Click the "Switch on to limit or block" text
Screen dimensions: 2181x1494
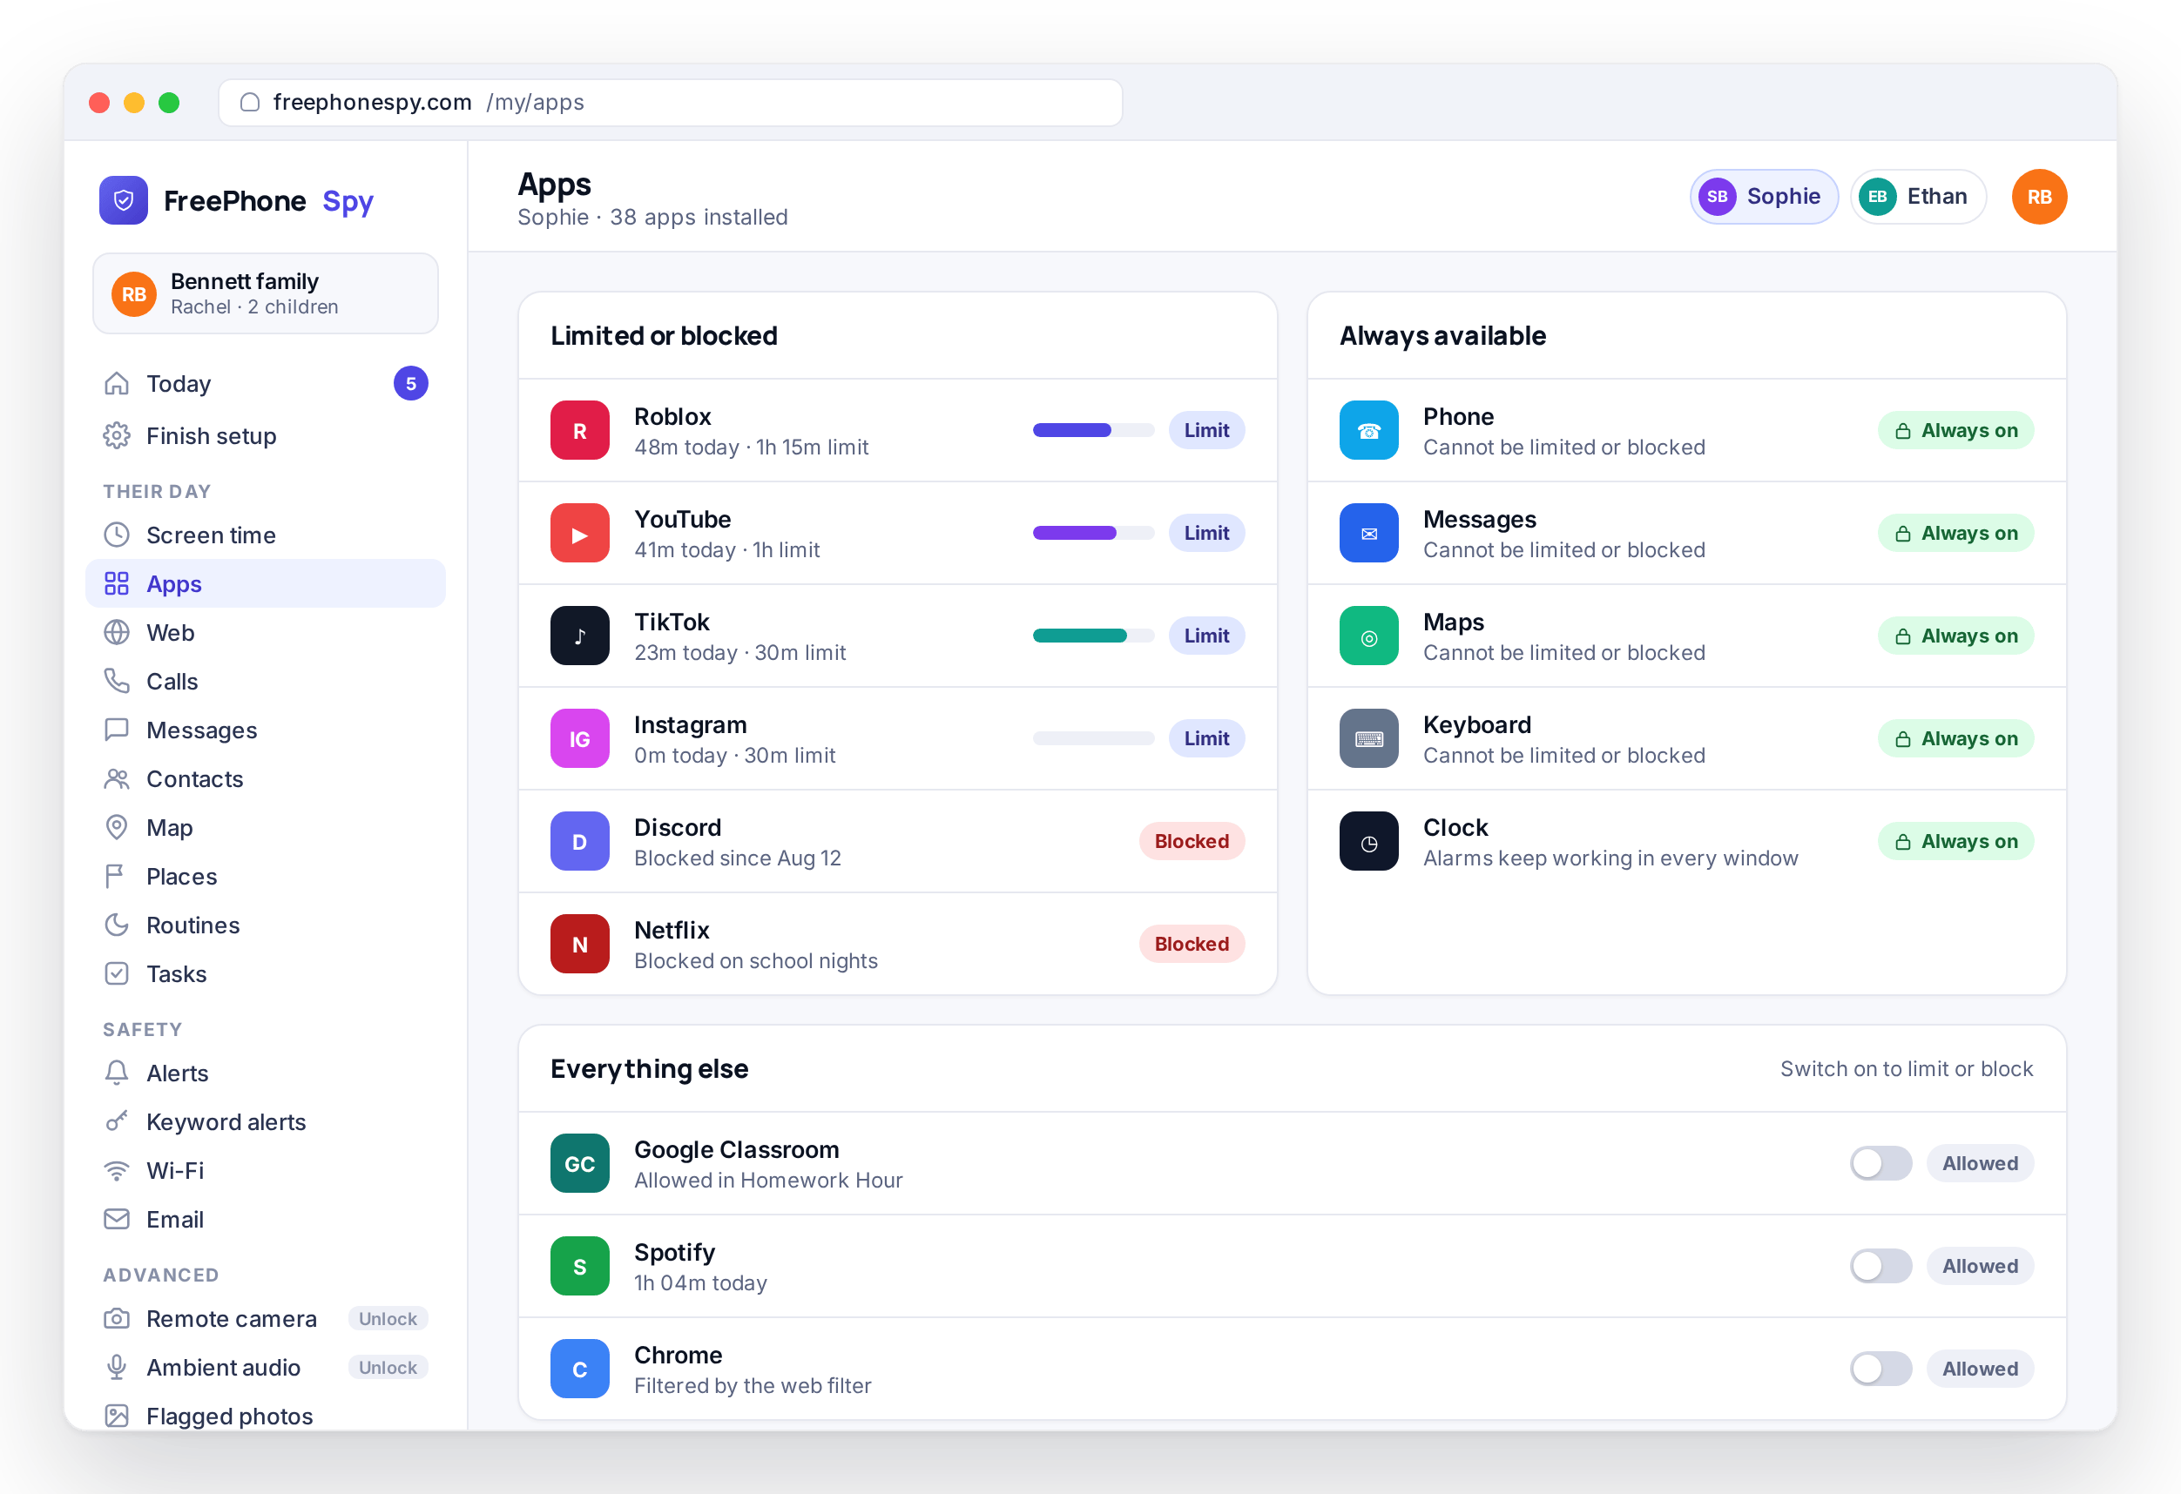[x=1906, y=1069]
